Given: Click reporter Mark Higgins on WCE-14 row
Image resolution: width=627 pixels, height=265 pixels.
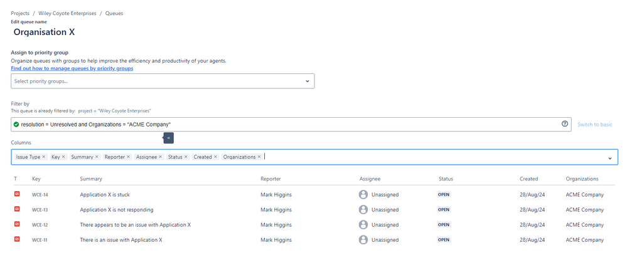Looking at the screenshot, I should (276, 195).
